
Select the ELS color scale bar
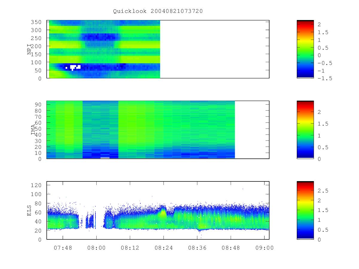pyautogui.click(x=305, y=210)
